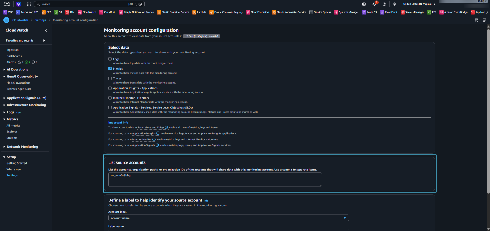The image size is (490, 231).
Task: Open the ServiceLens and X-Ray link
Action: tap(151, 127)
